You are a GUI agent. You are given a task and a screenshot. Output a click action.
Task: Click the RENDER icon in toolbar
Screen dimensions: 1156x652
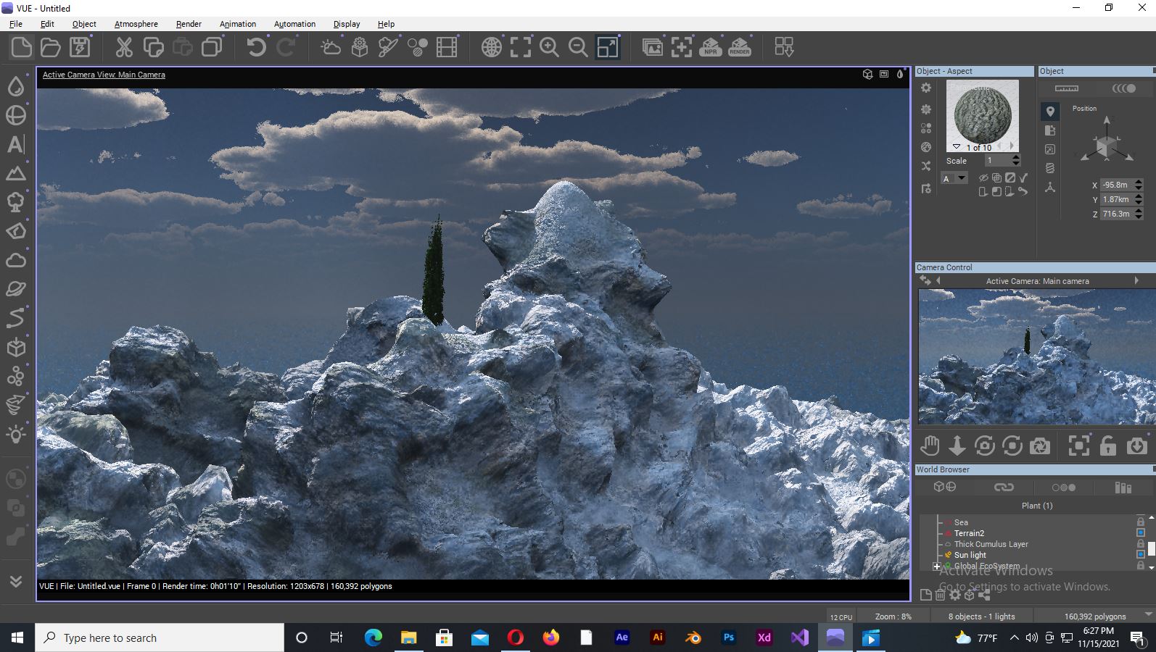740,48
